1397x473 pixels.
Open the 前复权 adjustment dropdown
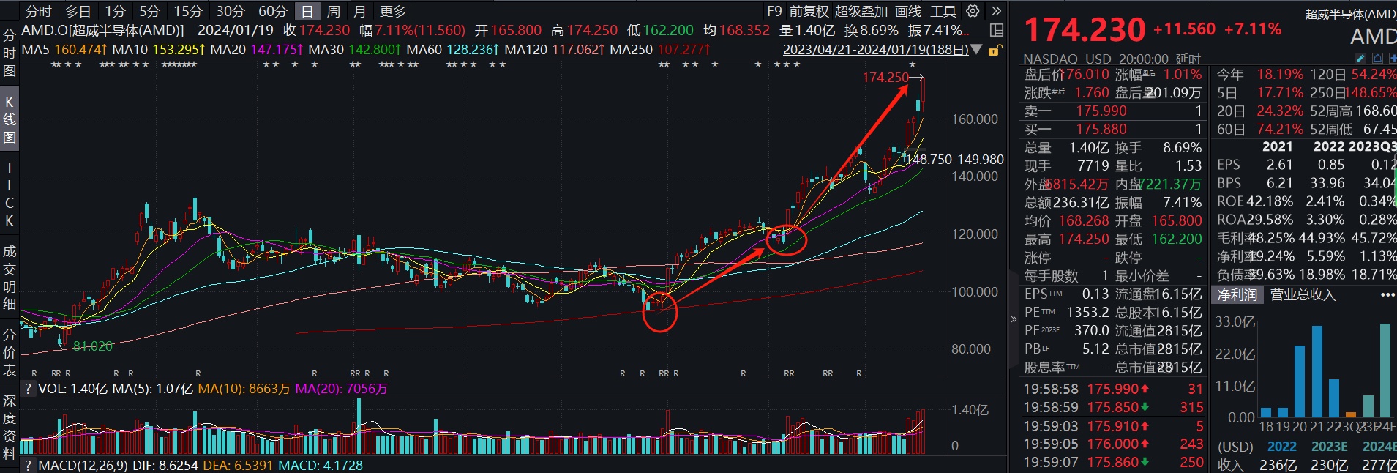click(x=809, y=11)
